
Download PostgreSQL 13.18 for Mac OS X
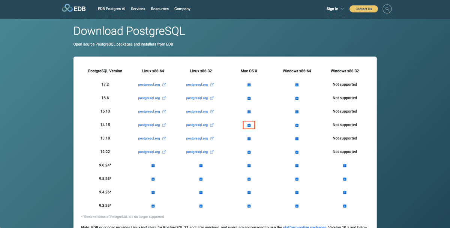pos(249,139)
